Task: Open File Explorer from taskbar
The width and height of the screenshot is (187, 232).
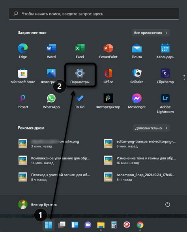Action: tap(101, 225)
